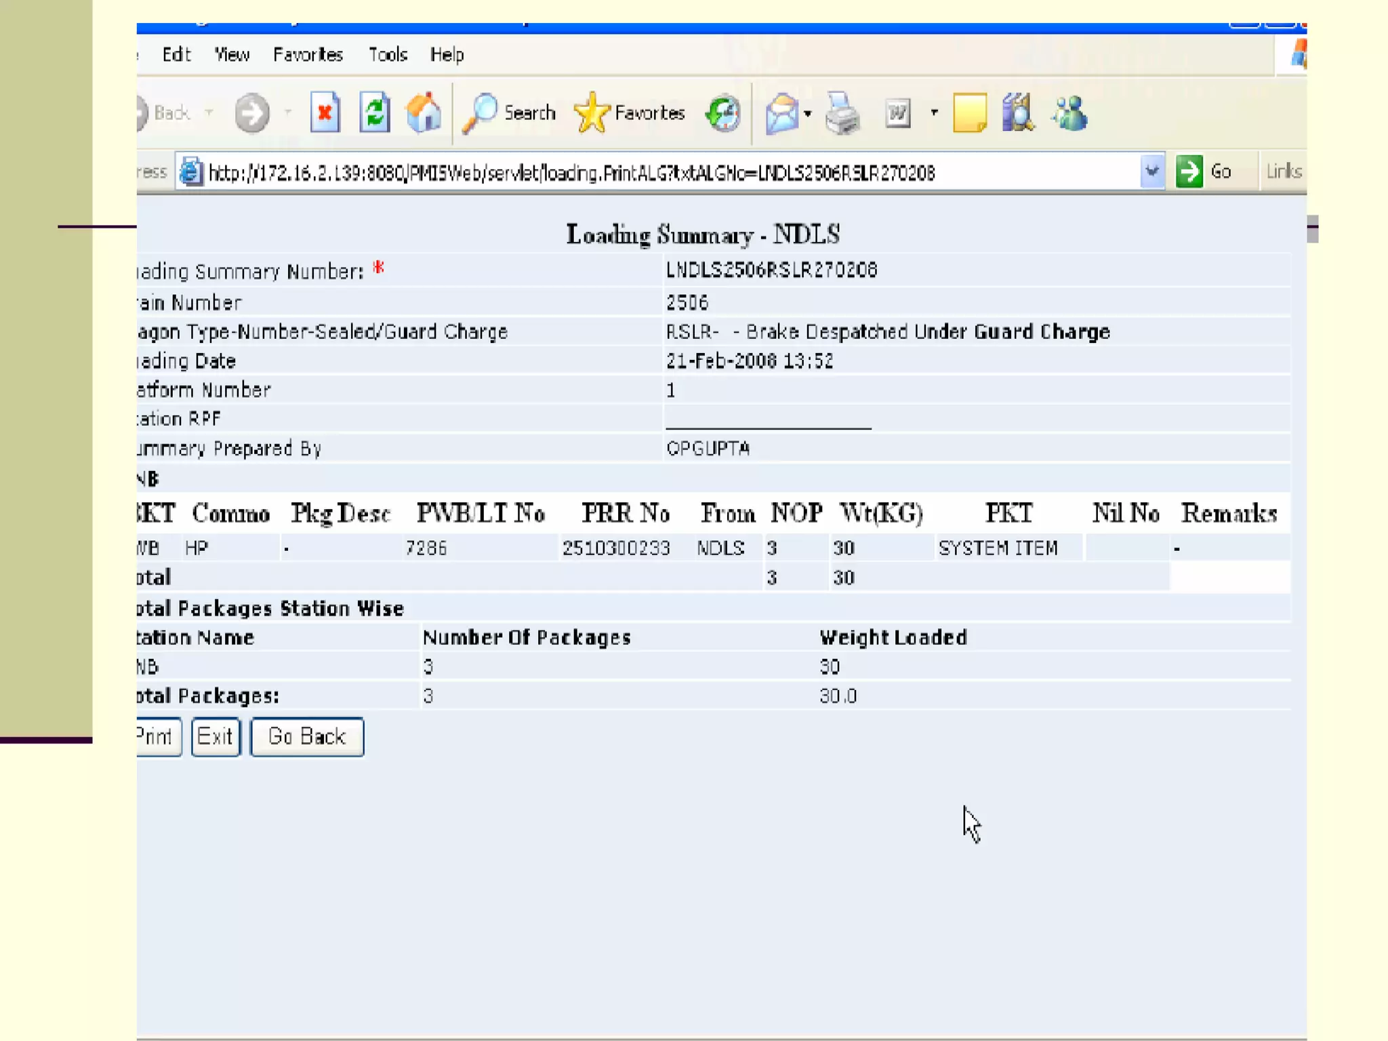Click the Search magnifier toolbar button
This screenshot has height=1041, width=1388.
coord(509,113)
